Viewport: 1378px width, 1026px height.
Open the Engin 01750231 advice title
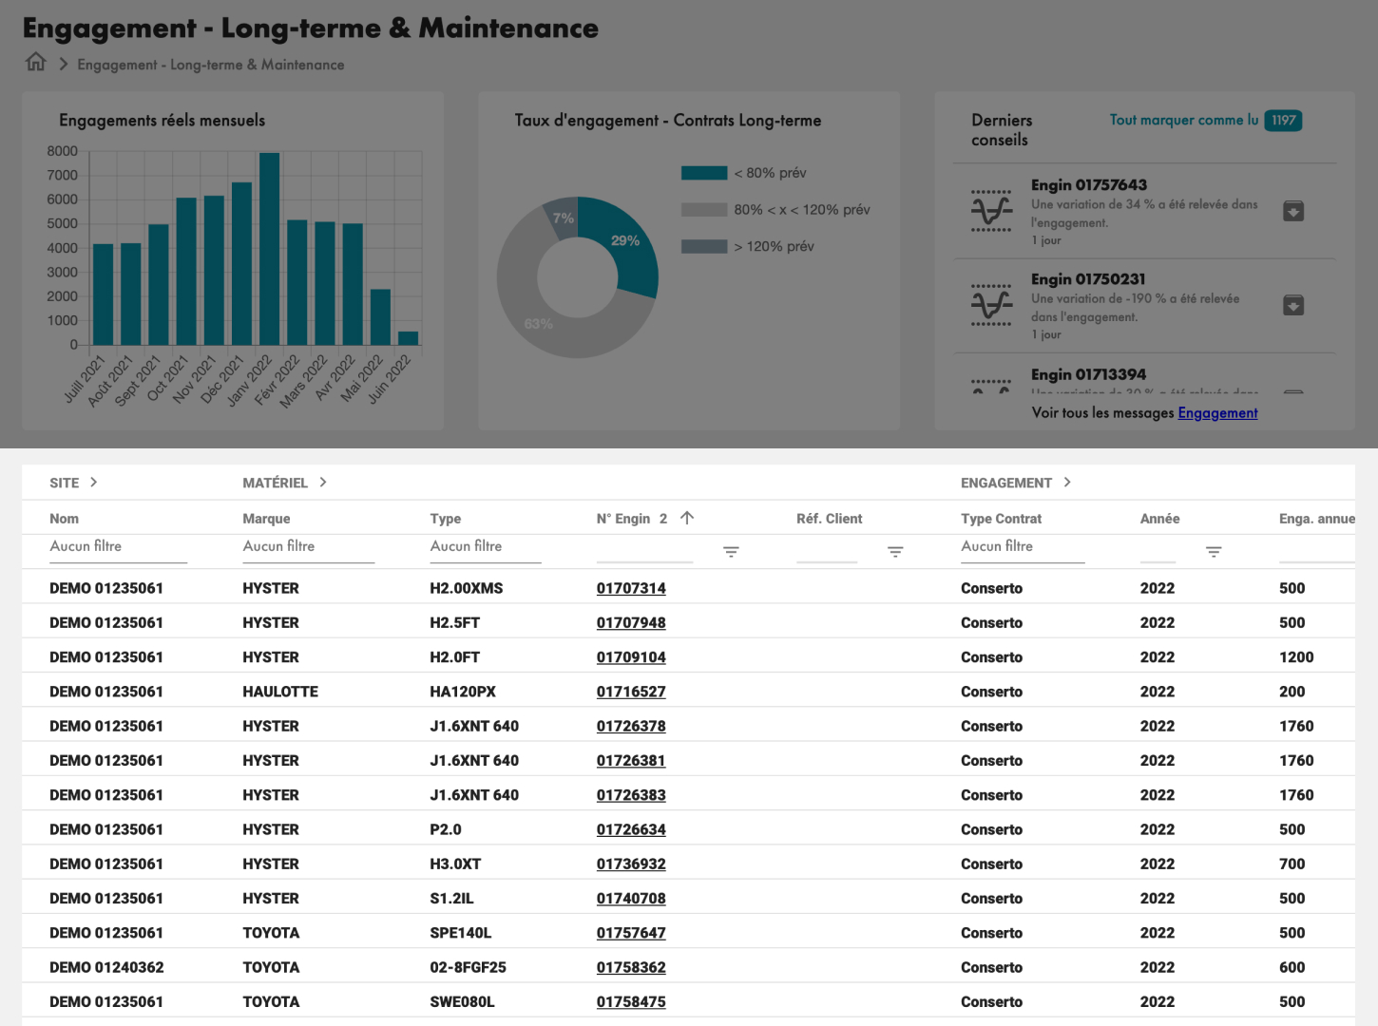click(1088, 279)
